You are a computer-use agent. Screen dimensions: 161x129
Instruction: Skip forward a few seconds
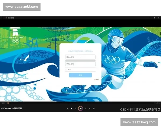pos(85,109)
